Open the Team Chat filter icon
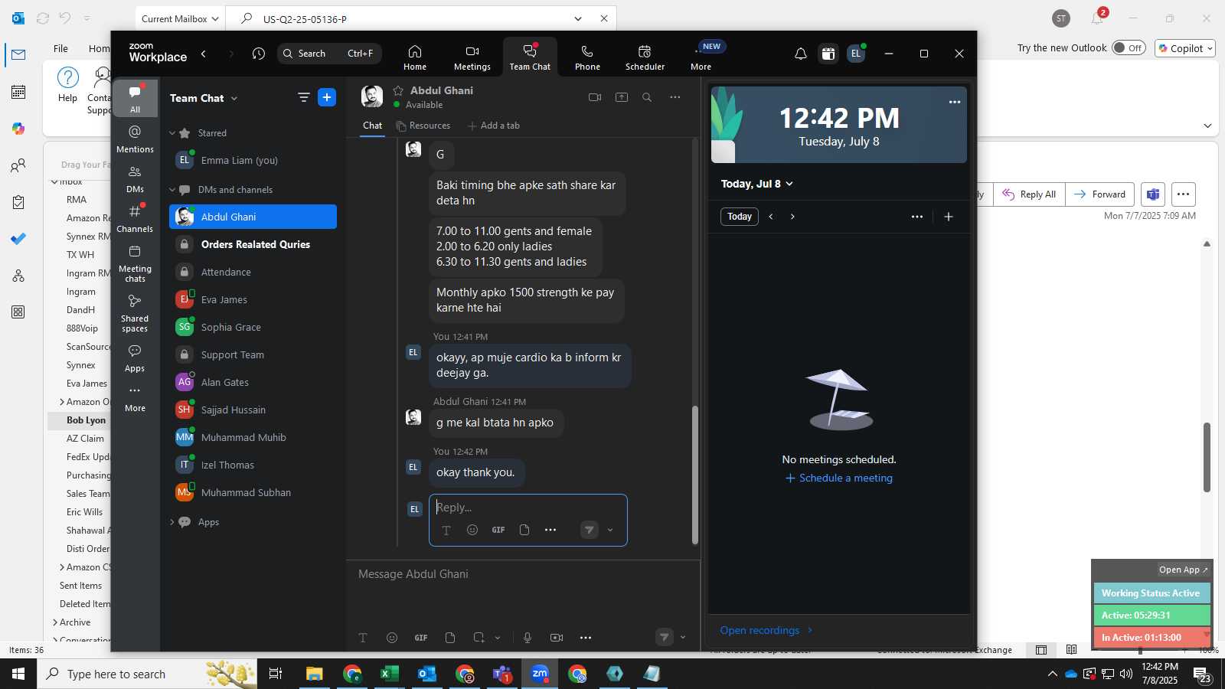The image size is (1225, 689). pos(304,97)
